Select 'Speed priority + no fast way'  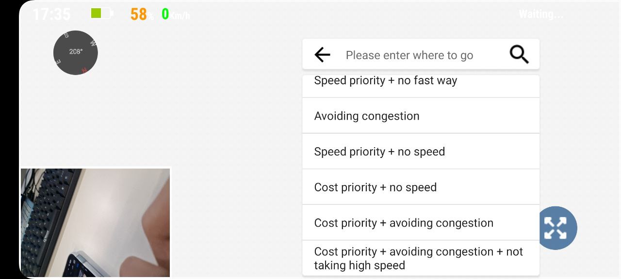pyautogui.click(x=421, y=86)
